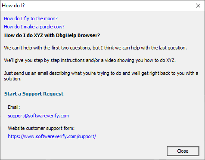Click the word 'solution.' ending the paragraph
This screenshot has height=160, width=205.
pos(13,79)
